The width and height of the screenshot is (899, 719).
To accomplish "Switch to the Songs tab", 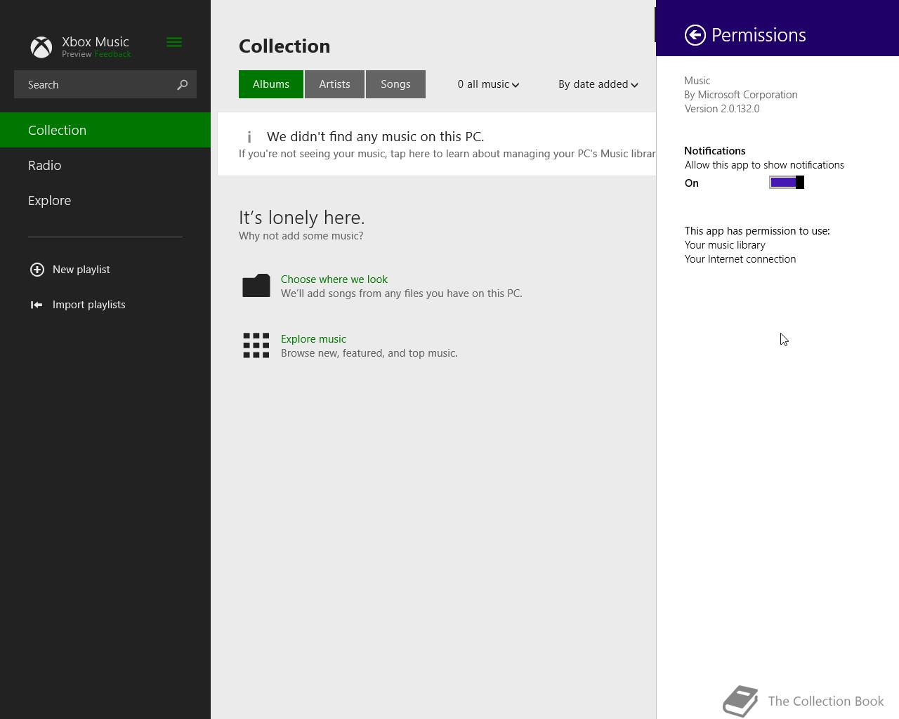I will tap(395, 84).
